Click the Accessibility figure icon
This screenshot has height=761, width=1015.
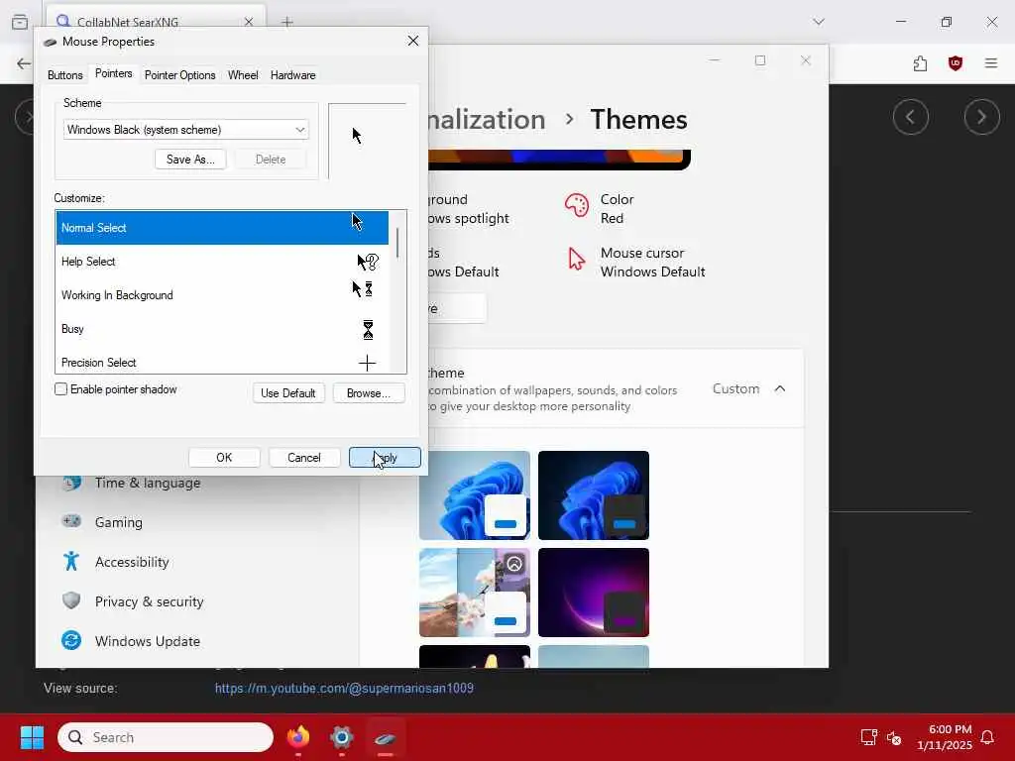click(x=71, y=561)
